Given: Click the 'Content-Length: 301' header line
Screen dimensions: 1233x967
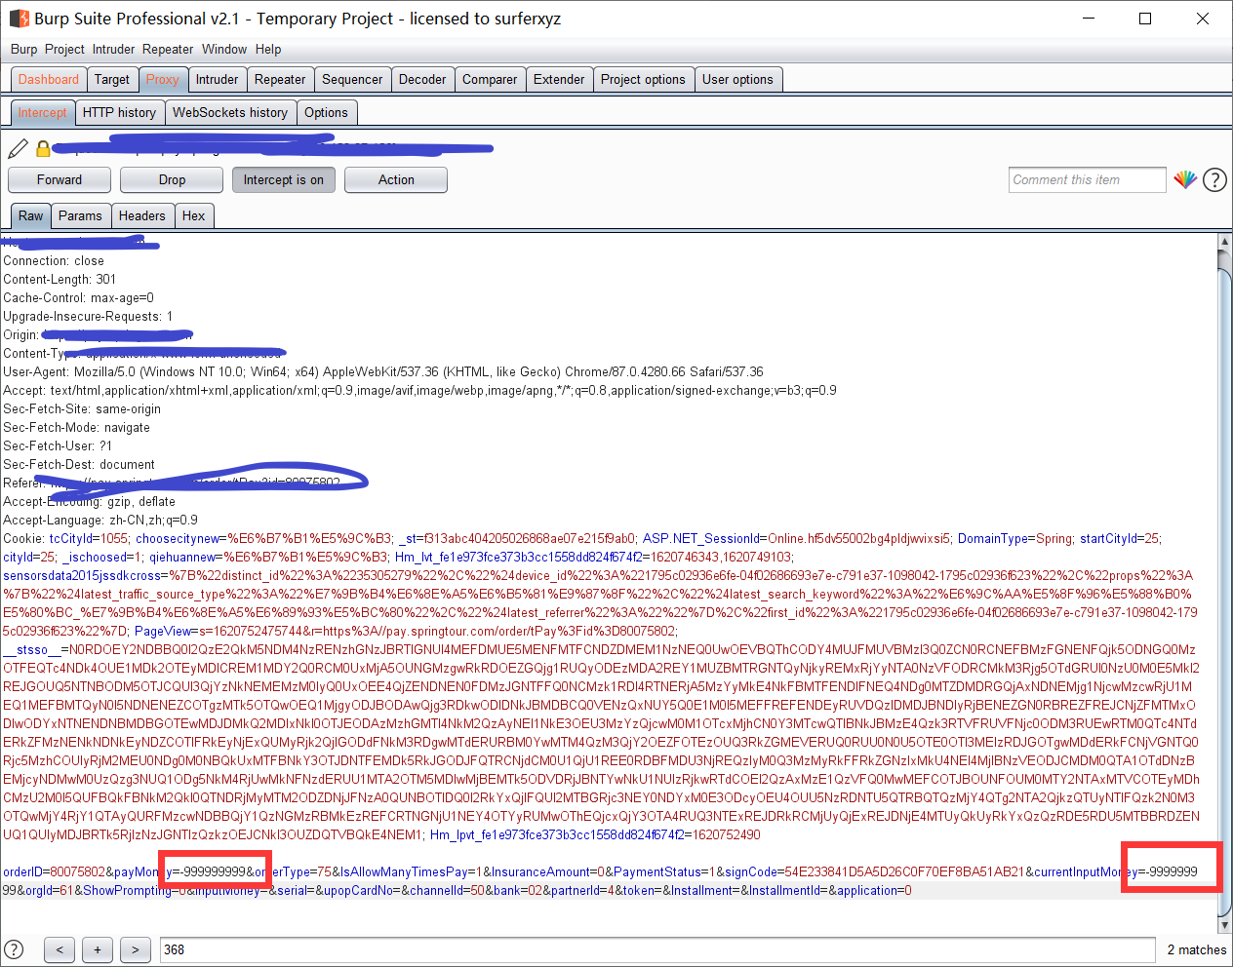Looking at the screenshot, I should [x=60, y=280].
